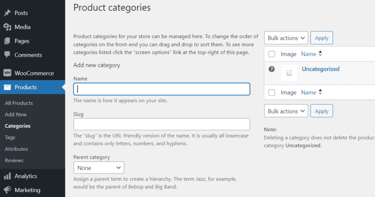Go to Attributes submenu
The image size is (375, 197).
pos(16,149)
